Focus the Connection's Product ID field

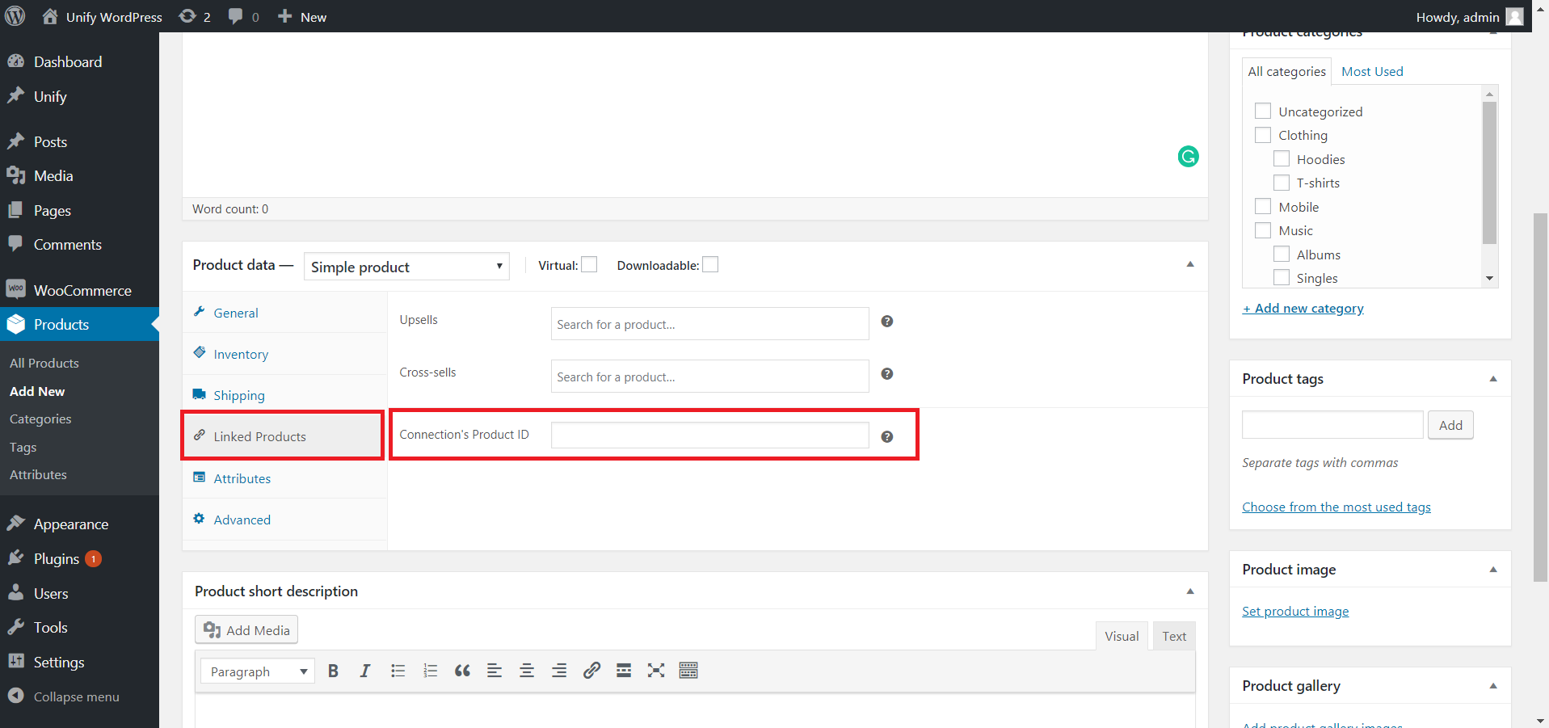point(709,436)
